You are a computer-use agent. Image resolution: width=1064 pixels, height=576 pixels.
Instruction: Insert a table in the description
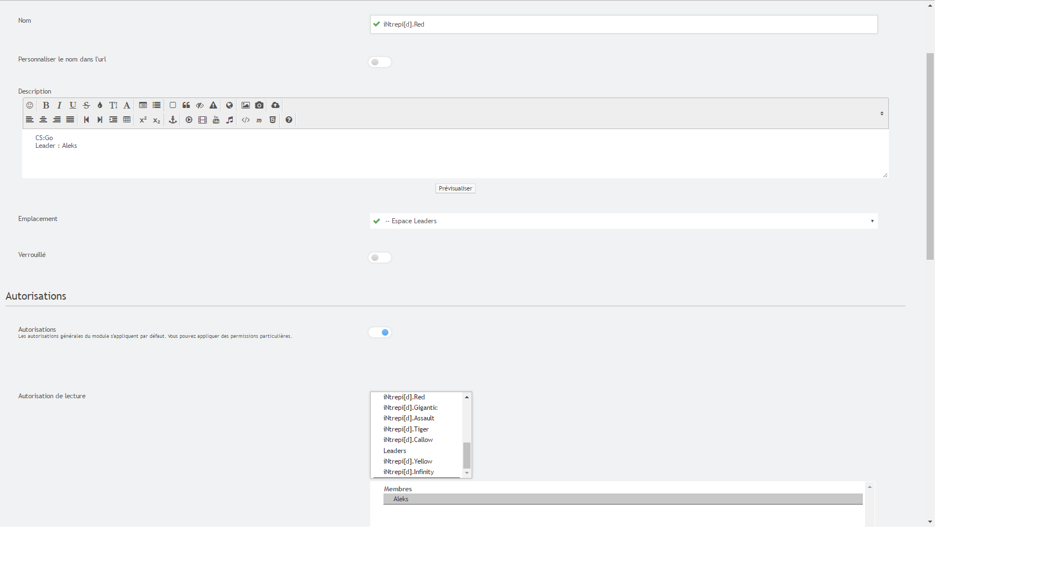pyautogui.click(x=127, y=120)
